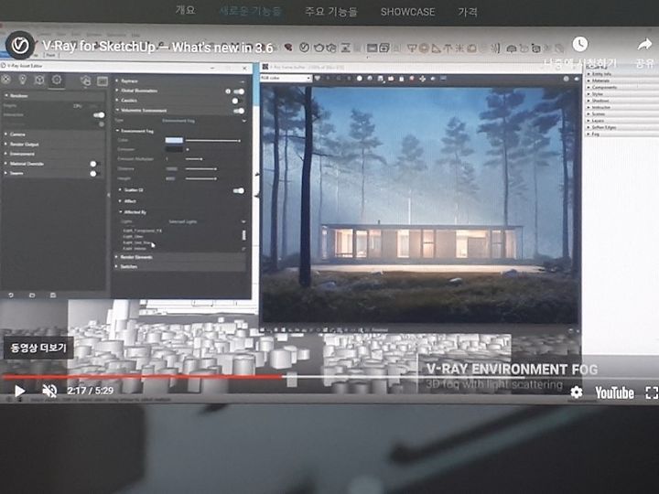
Task: Open the Geometry cube tab in Asset Editor
Action: pyautogui.click(x=39, y=80)
